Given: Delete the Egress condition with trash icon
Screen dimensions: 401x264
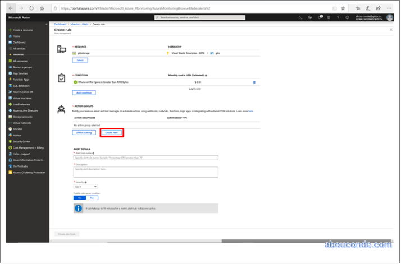Looking at the screenshot, I should [254, 82].
